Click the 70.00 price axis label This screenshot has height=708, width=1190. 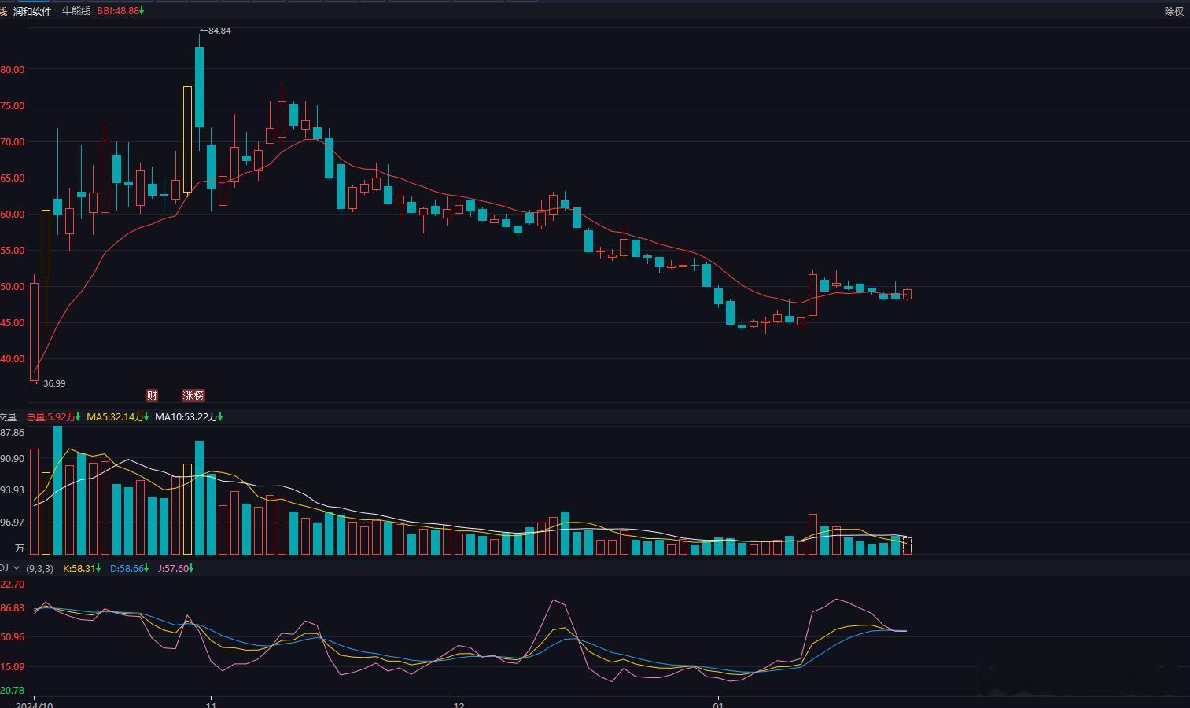[13, 141]
